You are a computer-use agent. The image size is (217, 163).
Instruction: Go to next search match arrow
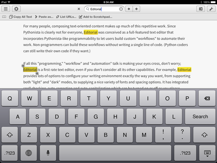(x=137, y=9)
